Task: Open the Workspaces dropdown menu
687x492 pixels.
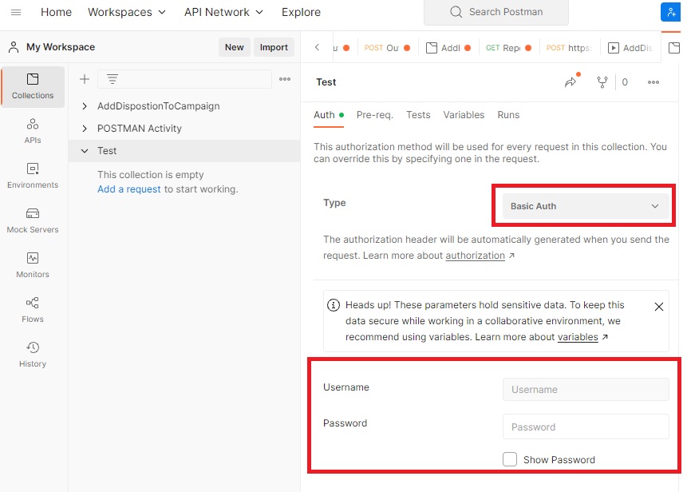Action: coord(127,12)
